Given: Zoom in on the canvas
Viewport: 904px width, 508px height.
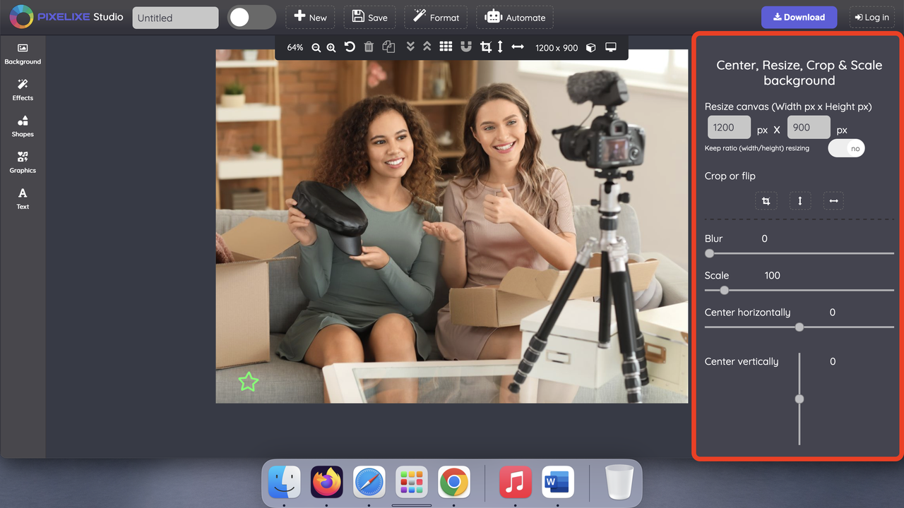Looking at the screenshot, I should pos(331,47).
